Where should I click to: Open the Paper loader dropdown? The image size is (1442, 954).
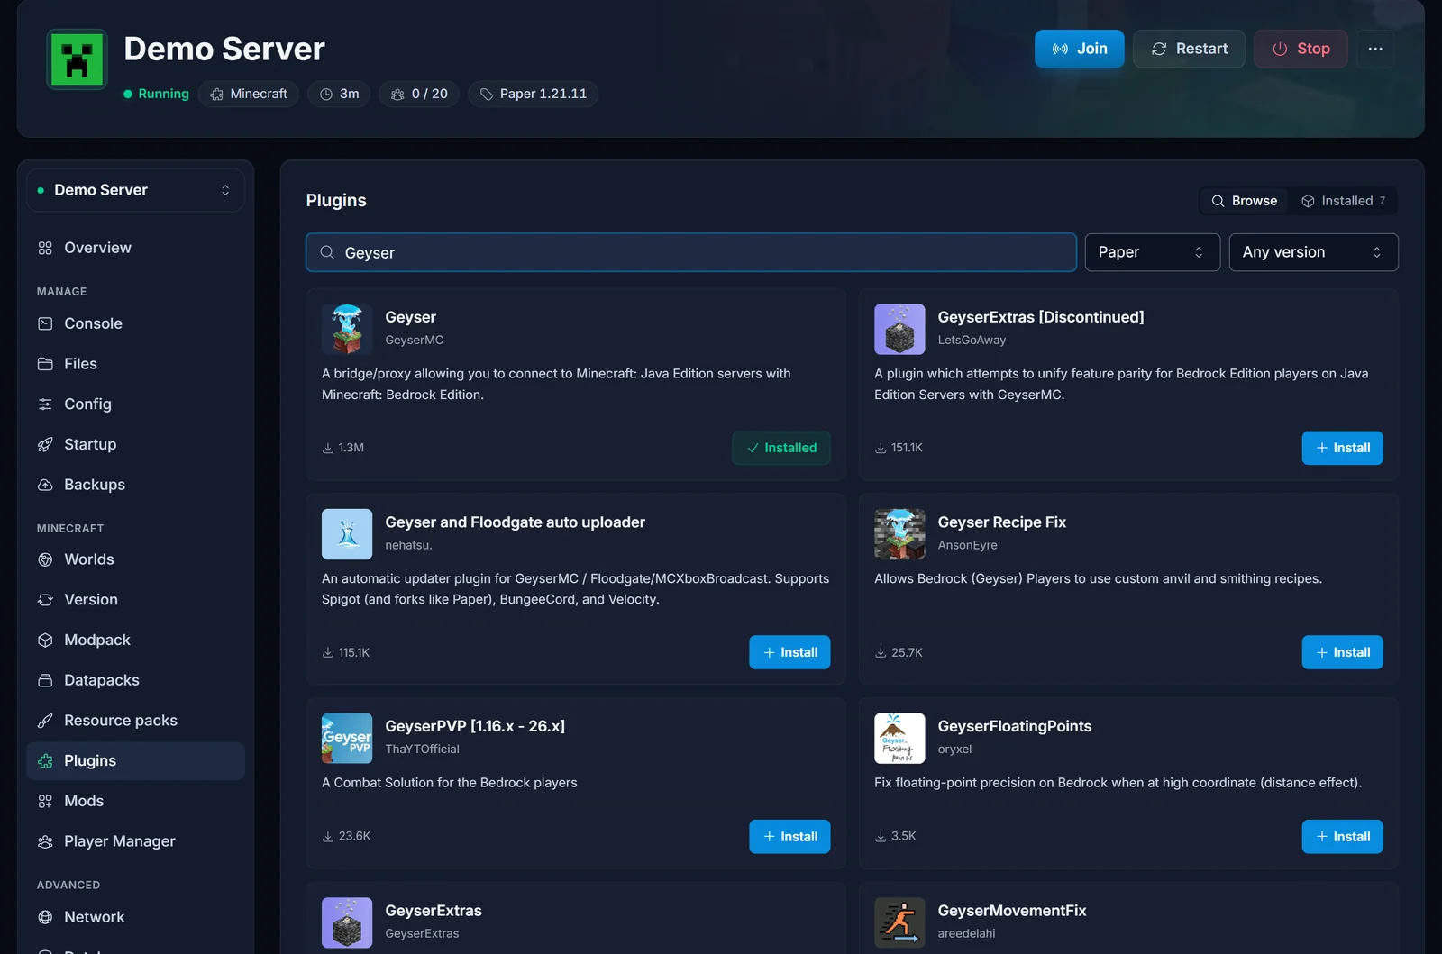[x=1152, y=252]
